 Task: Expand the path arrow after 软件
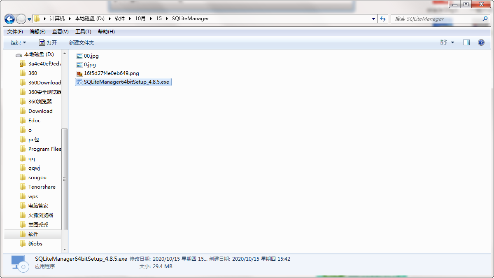[130, 19]
